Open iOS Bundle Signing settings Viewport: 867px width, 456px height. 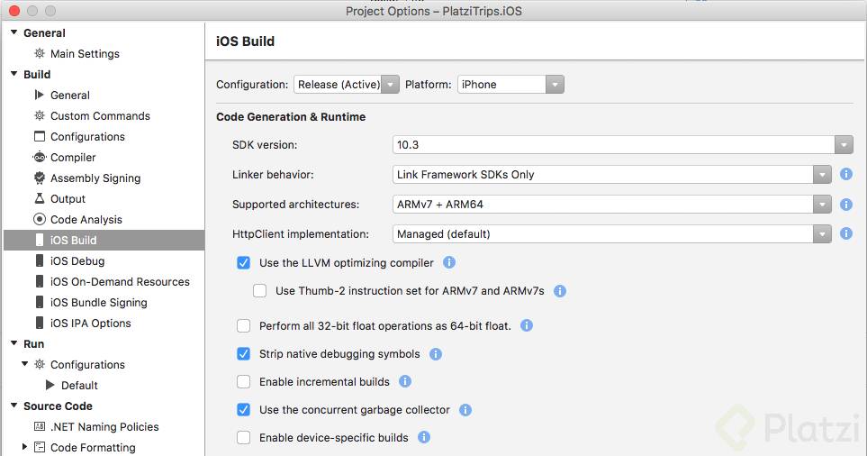[x=98, y=302]
